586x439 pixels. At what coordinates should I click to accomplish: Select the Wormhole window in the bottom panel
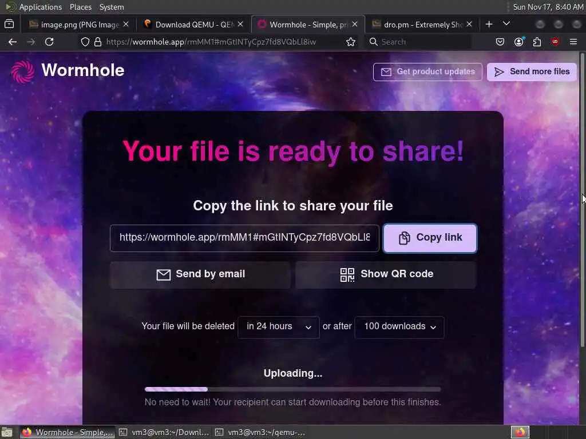[x=68, y=433]
